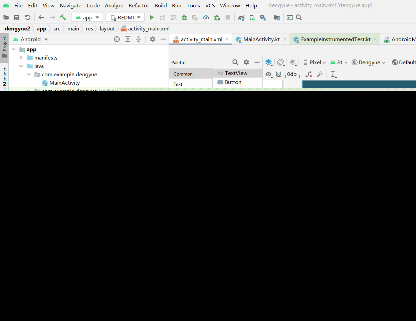Viewport: 416px width, 321px height.
Task: Navigate forward with the right arrow
Action: coord(52,17)
